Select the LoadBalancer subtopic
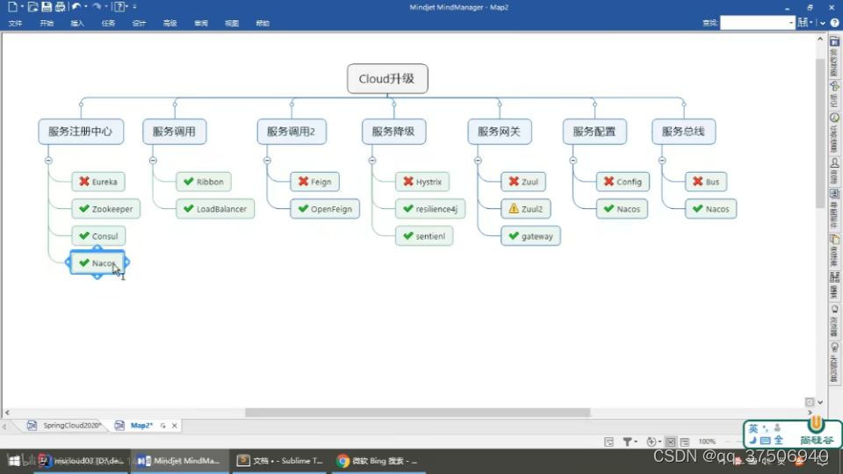843x474 pixels. (x=215, y=209)
